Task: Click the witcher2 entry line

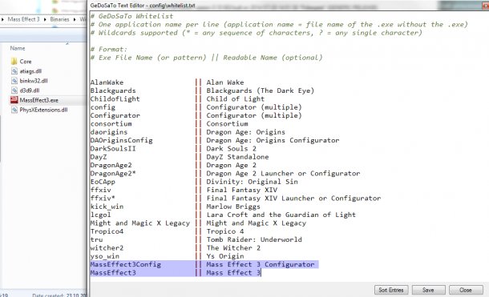Action: [107, 248]
